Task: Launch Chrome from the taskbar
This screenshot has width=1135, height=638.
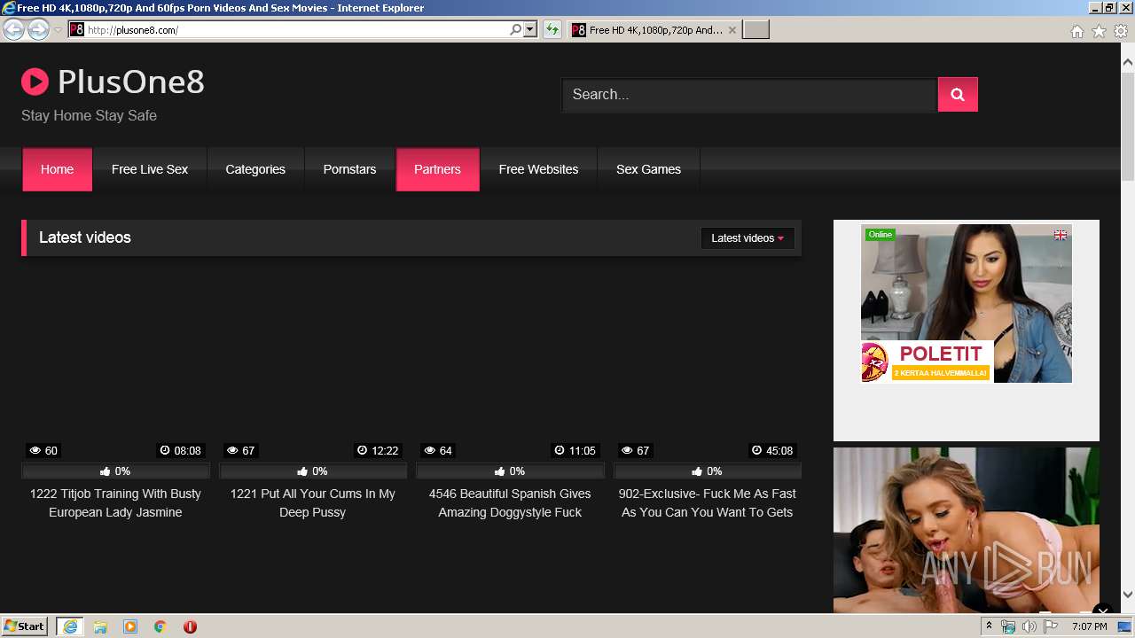Action: tap(160, 626)
